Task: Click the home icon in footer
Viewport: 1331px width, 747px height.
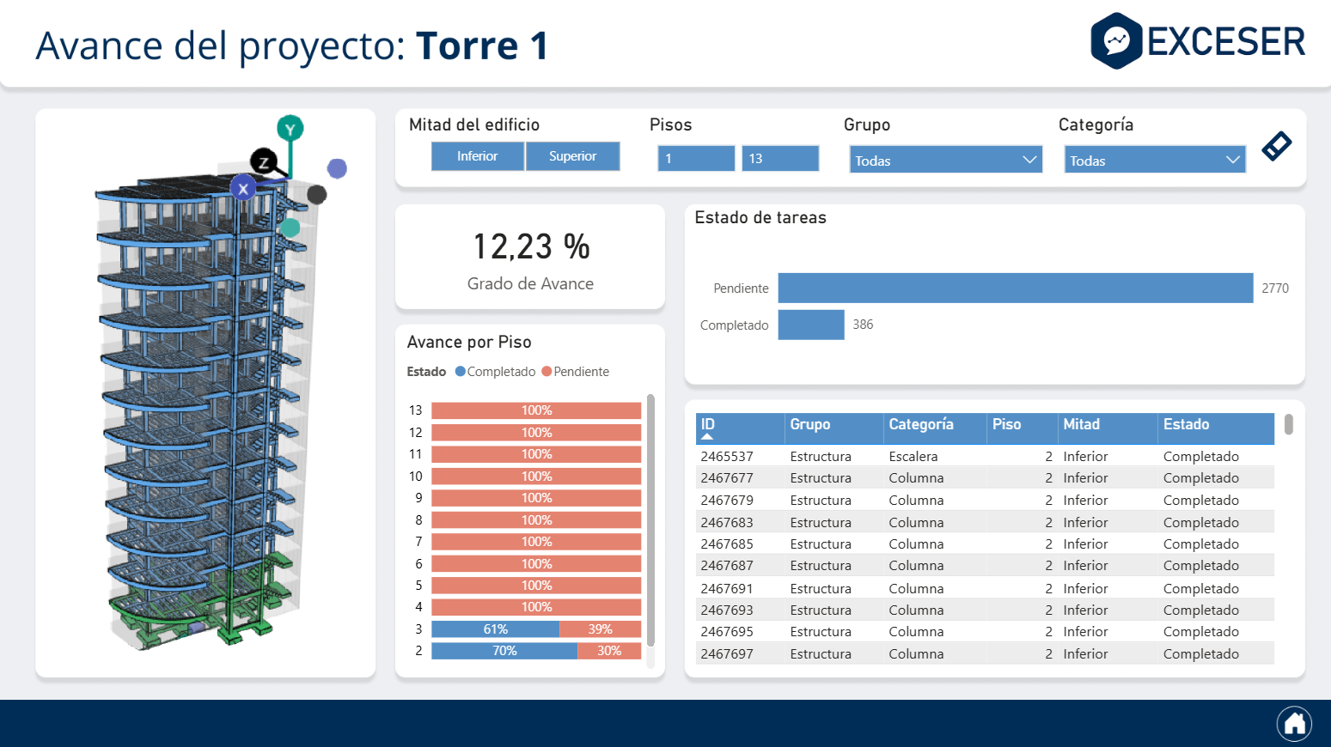Action: [1294, 724]
